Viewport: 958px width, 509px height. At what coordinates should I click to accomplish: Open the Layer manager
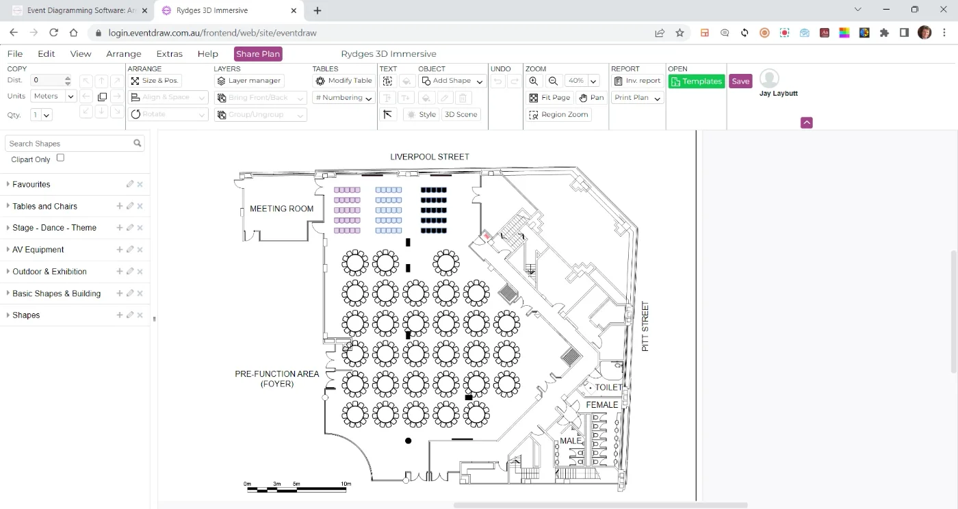249,81
